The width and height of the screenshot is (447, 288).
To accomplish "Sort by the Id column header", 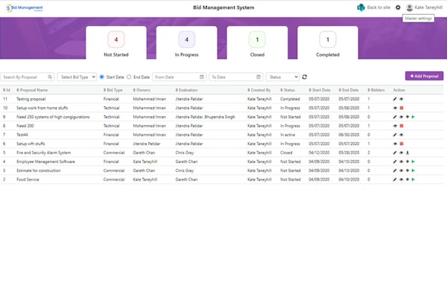I will [x=7, y=90].
